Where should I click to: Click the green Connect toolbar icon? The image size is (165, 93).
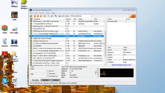31,16
